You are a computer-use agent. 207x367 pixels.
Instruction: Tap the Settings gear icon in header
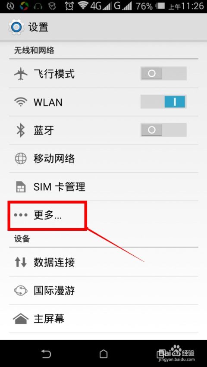coord(16,27)
